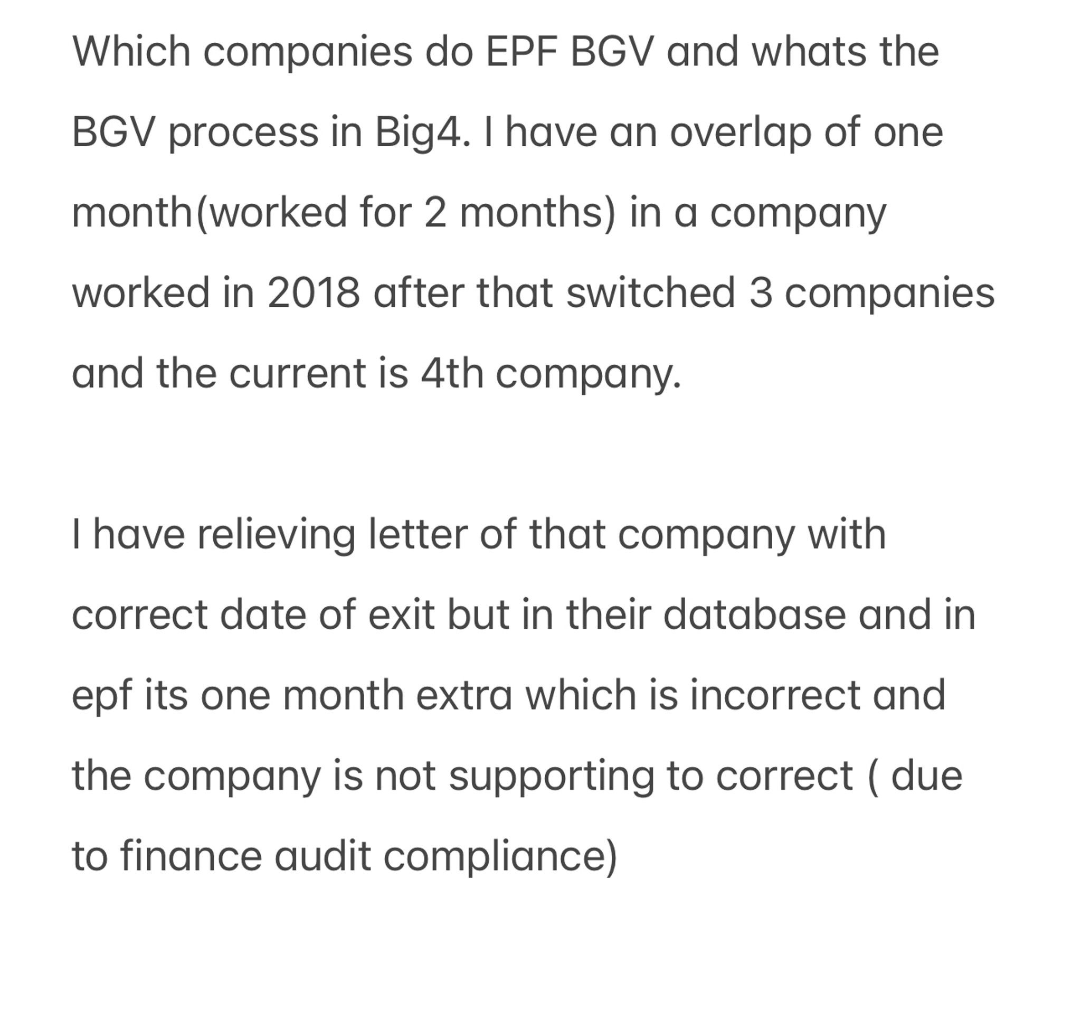Click the word "incorrect" in the paragraph
1081x1010 pixels.
775,696
